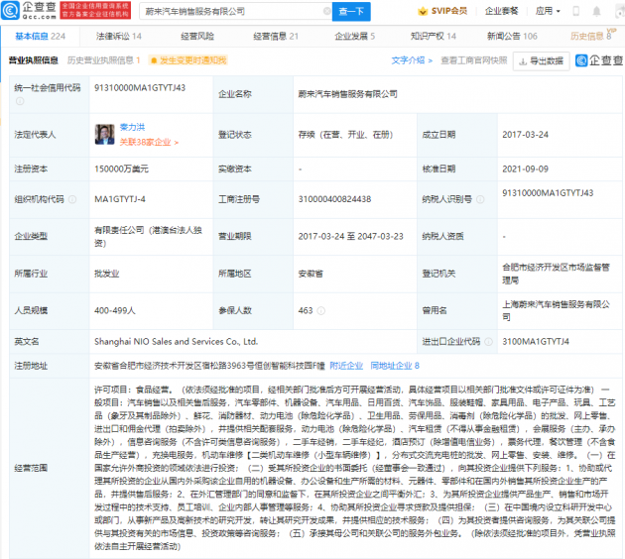Screen dimensions: 625x559
Task: Click the company name search input field
Action: (233, 11)
